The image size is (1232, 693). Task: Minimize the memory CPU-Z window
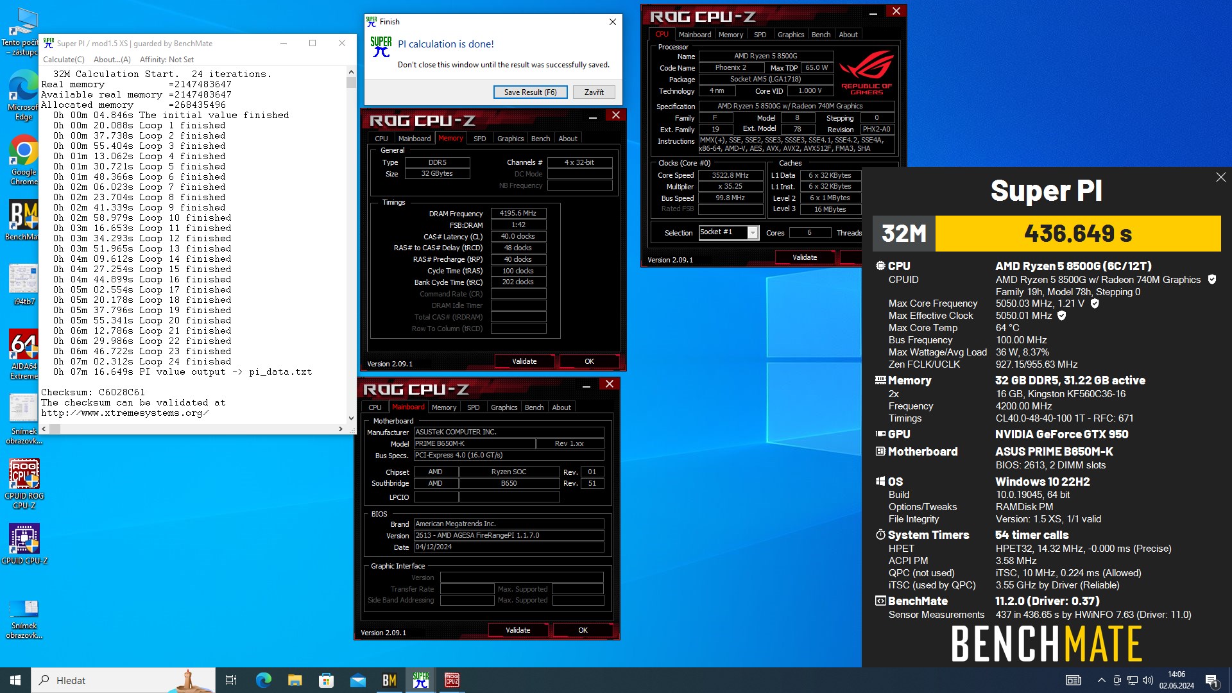[592, 117]
